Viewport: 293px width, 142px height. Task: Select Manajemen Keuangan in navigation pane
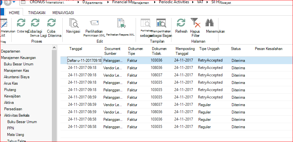[18, 58]
